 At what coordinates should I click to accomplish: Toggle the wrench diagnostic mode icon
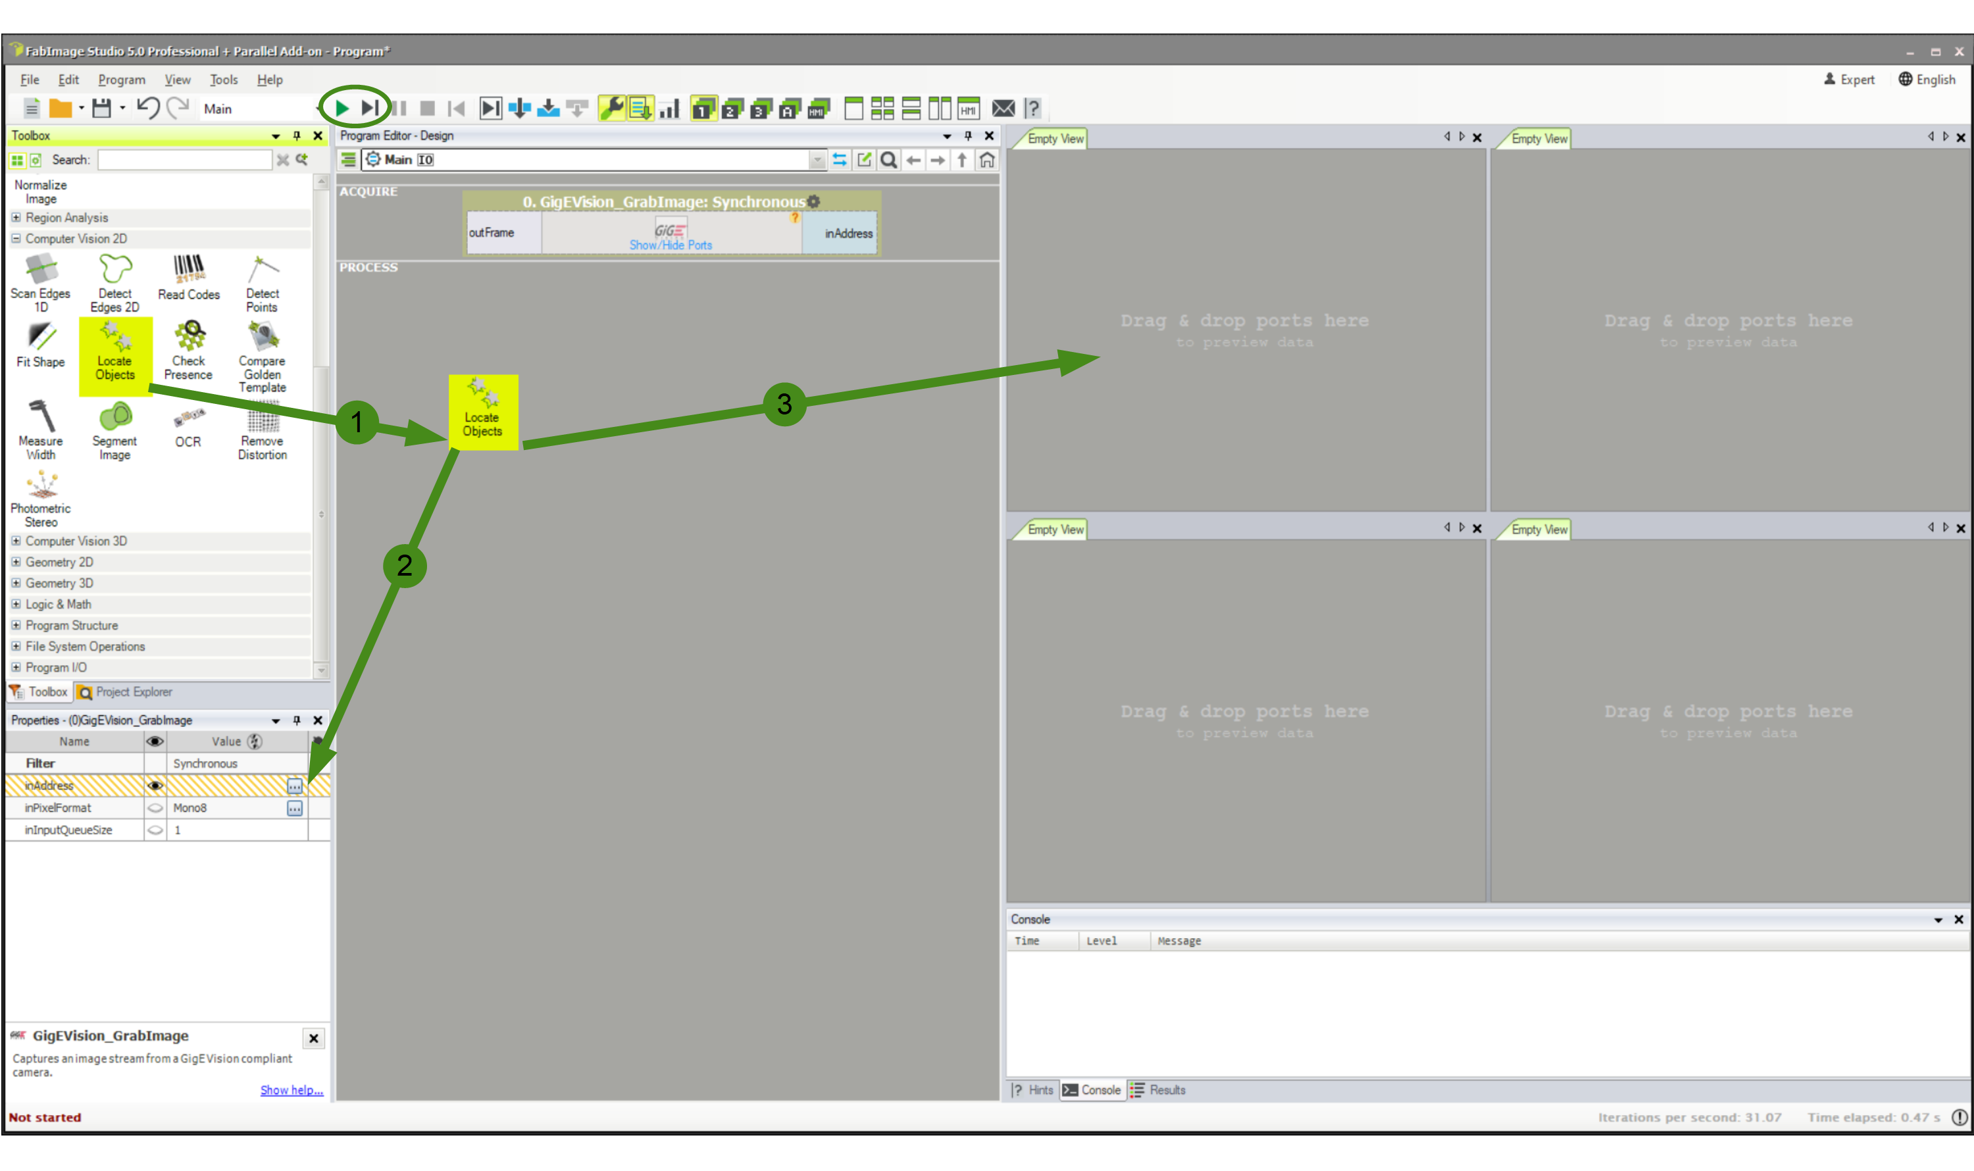[611, 108]
